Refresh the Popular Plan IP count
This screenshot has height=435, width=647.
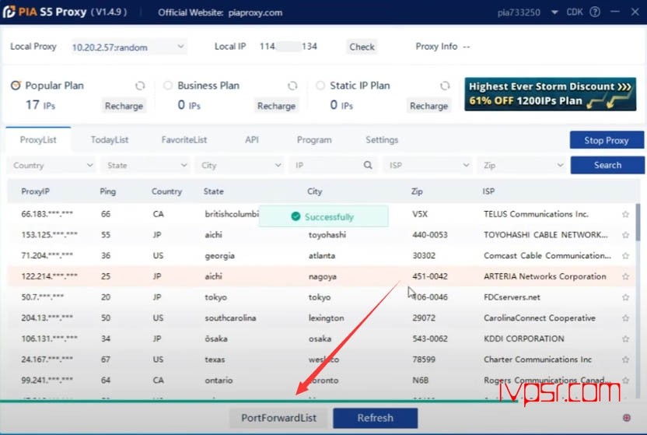coord(140,86)
